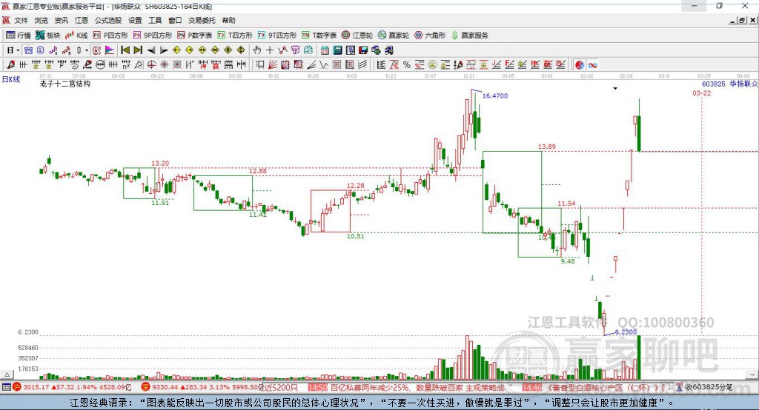Toggle the first highlighted knot icon
The height and width of the screenshot is (410, 759).
coord(28,50)
